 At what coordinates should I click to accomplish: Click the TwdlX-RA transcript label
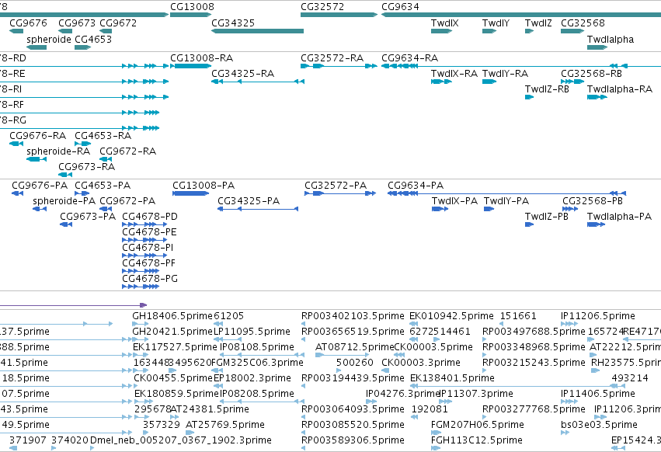(454, 73)
